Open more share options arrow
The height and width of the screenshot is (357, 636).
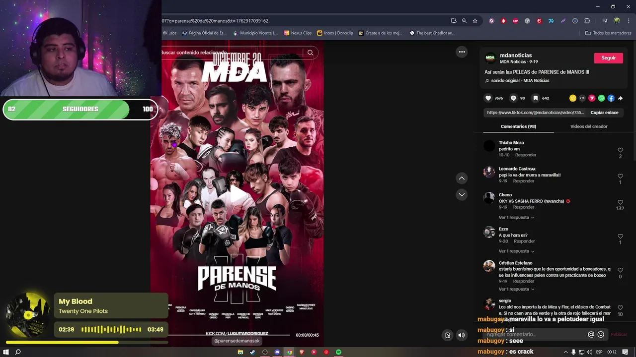coord(620,98)
